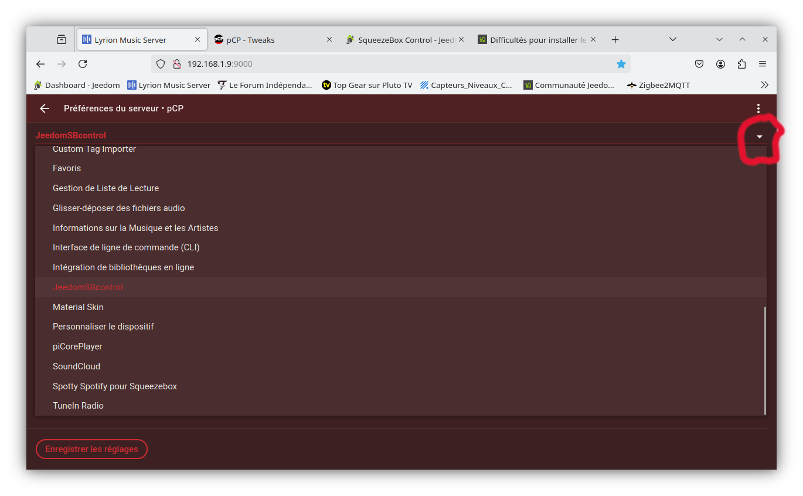The height and width of the screenshot is (496, 803).
Task: Select Custom Tag Importer in the list
Action: (x=401, y=149)
